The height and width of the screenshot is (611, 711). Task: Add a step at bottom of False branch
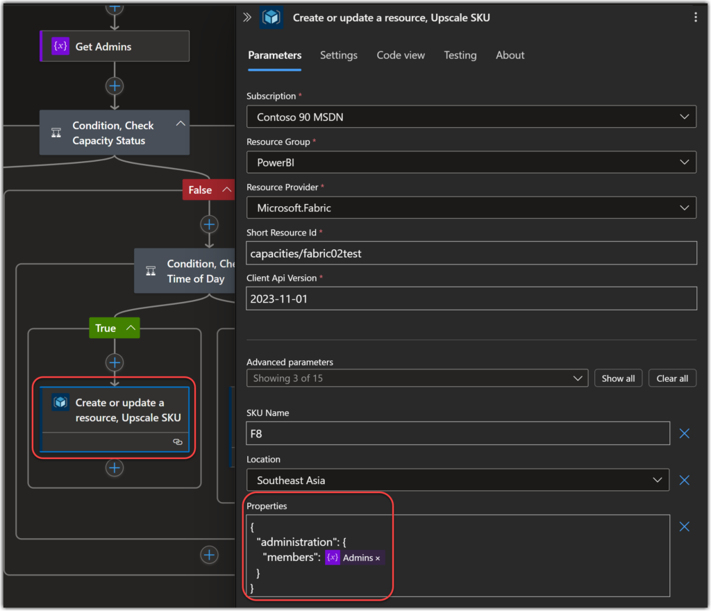pyautogui.click(x=209, y=555)
